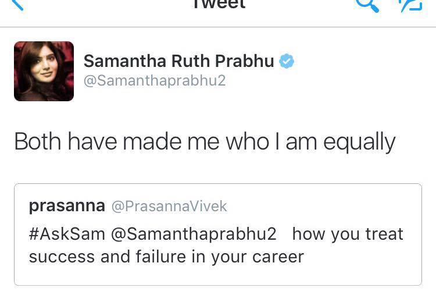
Task: Click the @Samanthaprabhu2 mention in quoted tweet
Action: [194, 234]
